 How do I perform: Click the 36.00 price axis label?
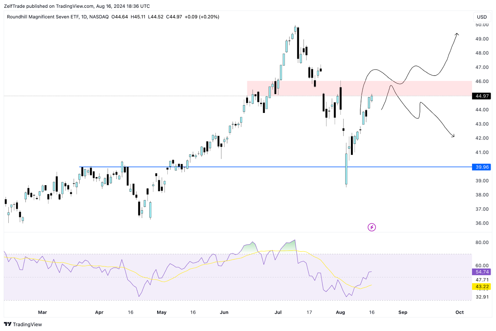pos(482,223)
